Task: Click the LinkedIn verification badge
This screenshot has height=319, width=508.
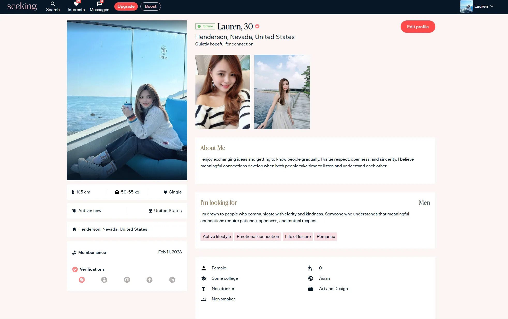Action: tap(172, 280)
